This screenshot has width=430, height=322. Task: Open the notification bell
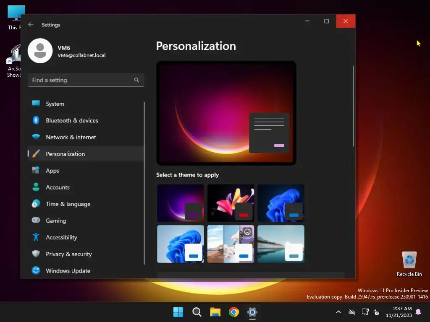pyautogui.click(x=419, y=312)
